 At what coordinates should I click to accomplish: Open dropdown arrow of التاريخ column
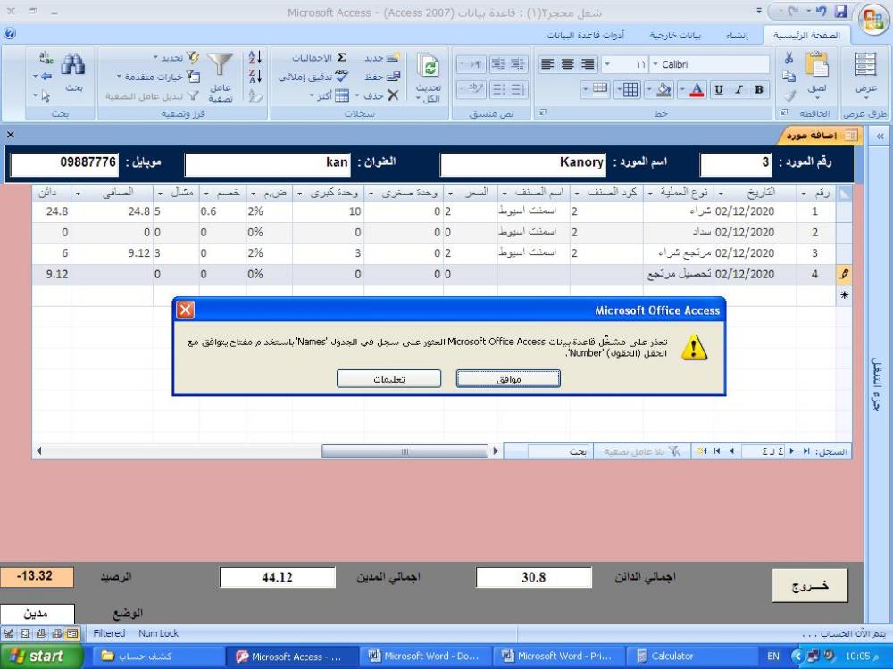click(x=721, y=194)
